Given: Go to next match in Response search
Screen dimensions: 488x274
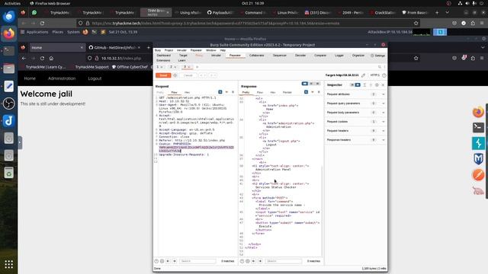Looking at the screenshot, I should pyautogui.click(x=260, y=261).
